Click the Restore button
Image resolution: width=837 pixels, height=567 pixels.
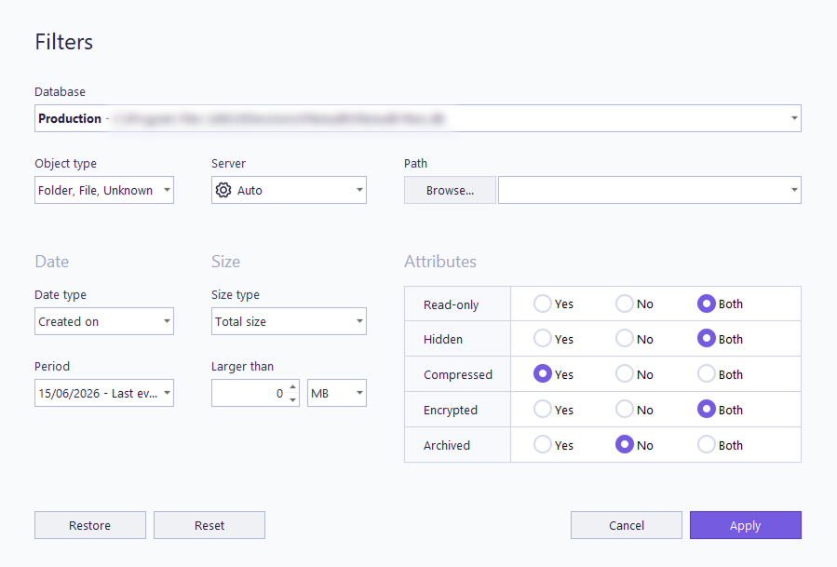click(x=90, y=525)
